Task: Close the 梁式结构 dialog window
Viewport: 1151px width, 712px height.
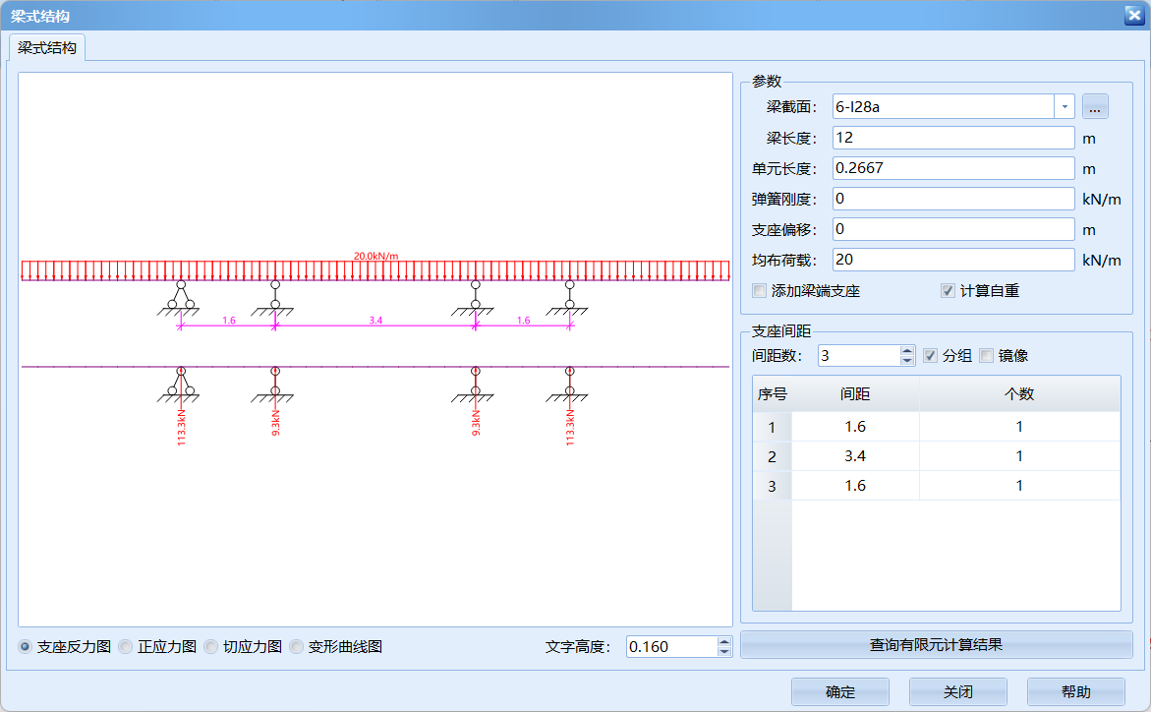Action: click(x=1132, y=15)
